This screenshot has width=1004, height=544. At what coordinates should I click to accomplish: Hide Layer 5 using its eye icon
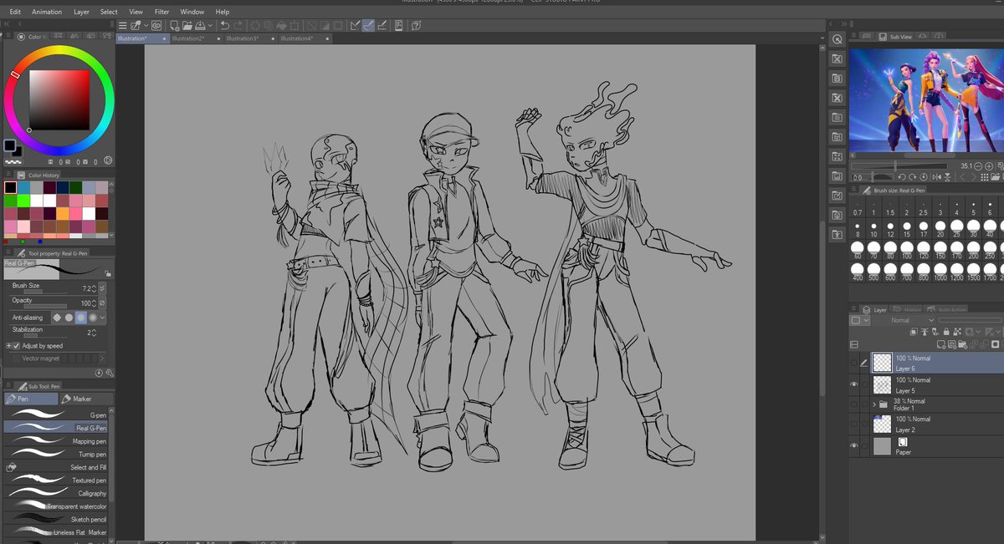tap(853, 384)
